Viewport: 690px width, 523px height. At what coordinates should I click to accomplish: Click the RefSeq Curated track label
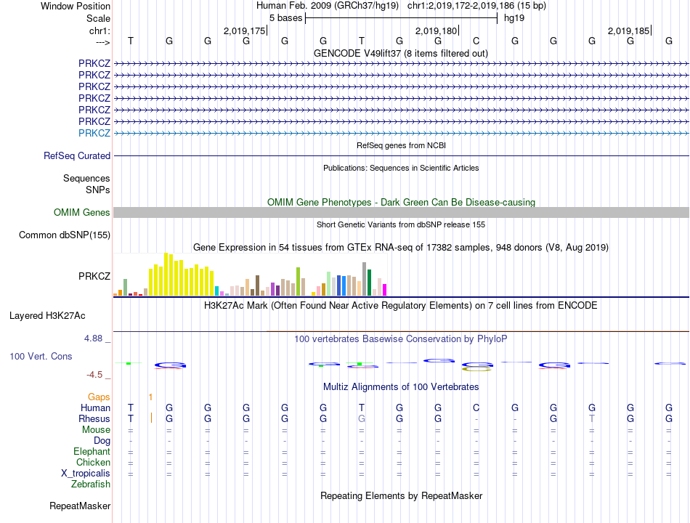click(77, 156)
